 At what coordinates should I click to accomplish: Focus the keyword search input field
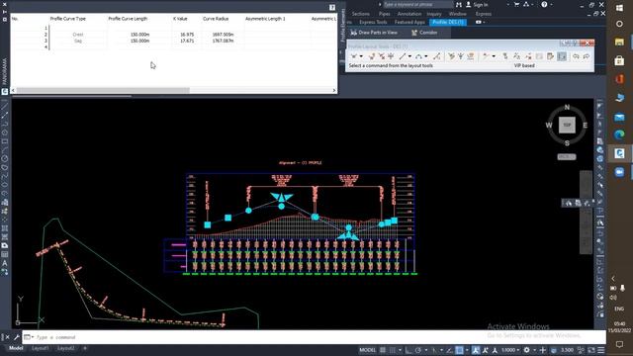point(417,4)
